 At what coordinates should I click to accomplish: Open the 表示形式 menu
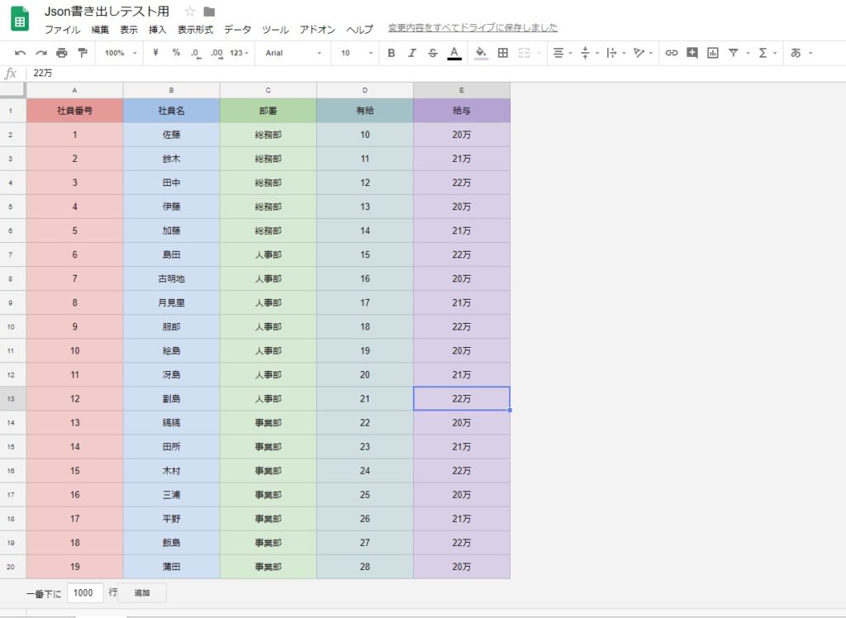pyautogui.click(x=195, y=29)
